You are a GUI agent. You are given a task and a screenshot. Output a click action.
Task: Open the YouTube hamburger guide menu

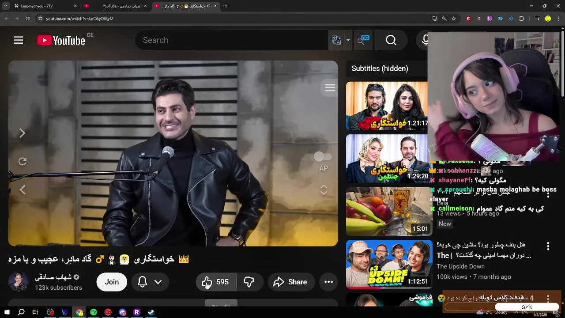(18, 40)
